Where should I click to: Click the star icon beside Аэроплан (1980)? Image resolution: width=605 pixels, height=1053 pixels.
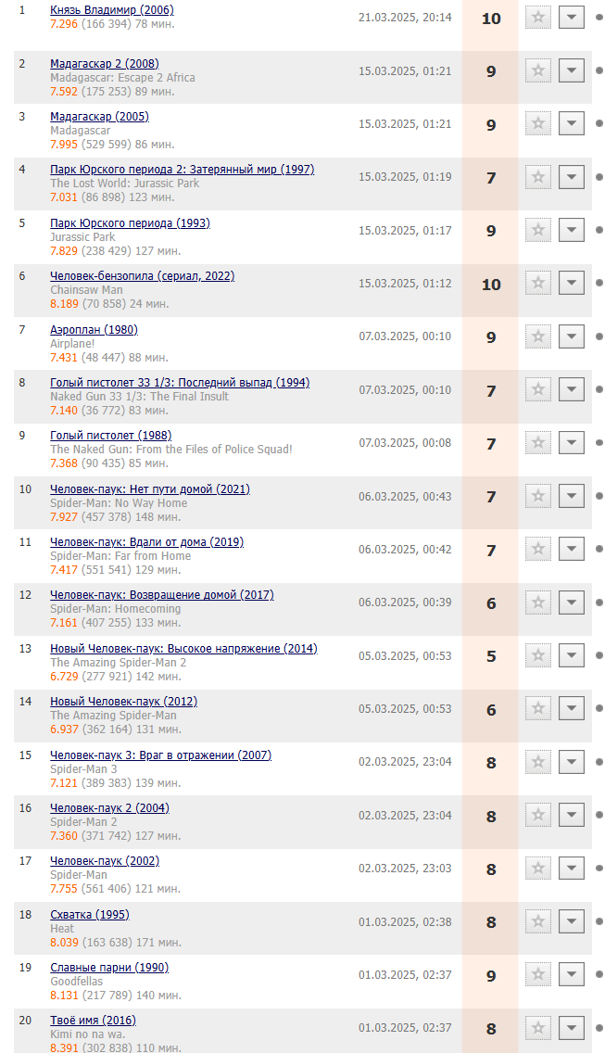538,336
